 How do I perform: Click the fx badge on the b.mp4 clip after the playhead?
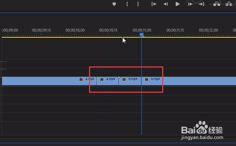147,79
